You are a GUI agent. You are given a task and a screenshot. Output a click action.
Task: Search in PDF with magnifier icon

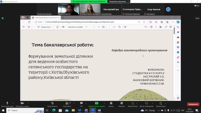point(146,27)
